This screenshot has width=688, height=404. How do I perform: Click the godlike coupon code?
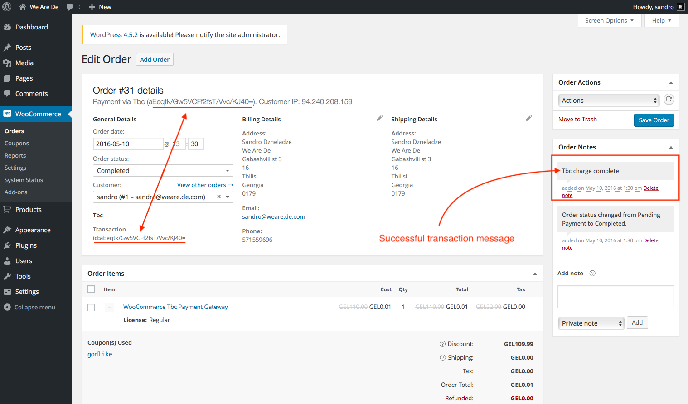tap(100, 354)
